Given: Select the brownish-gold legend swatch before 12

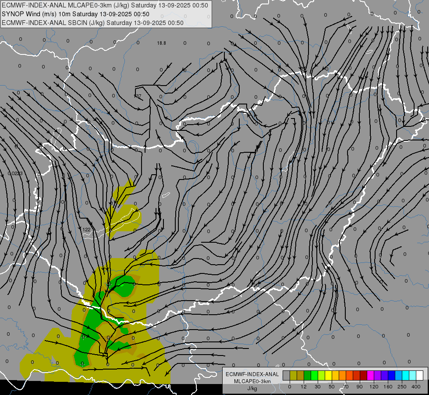Looking at the screenshot, I should [x=301, y=375].
